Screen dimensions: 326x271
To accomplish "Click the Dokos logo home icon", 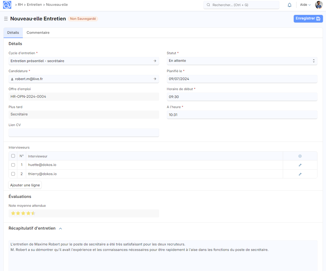I will tap(7, 5).
